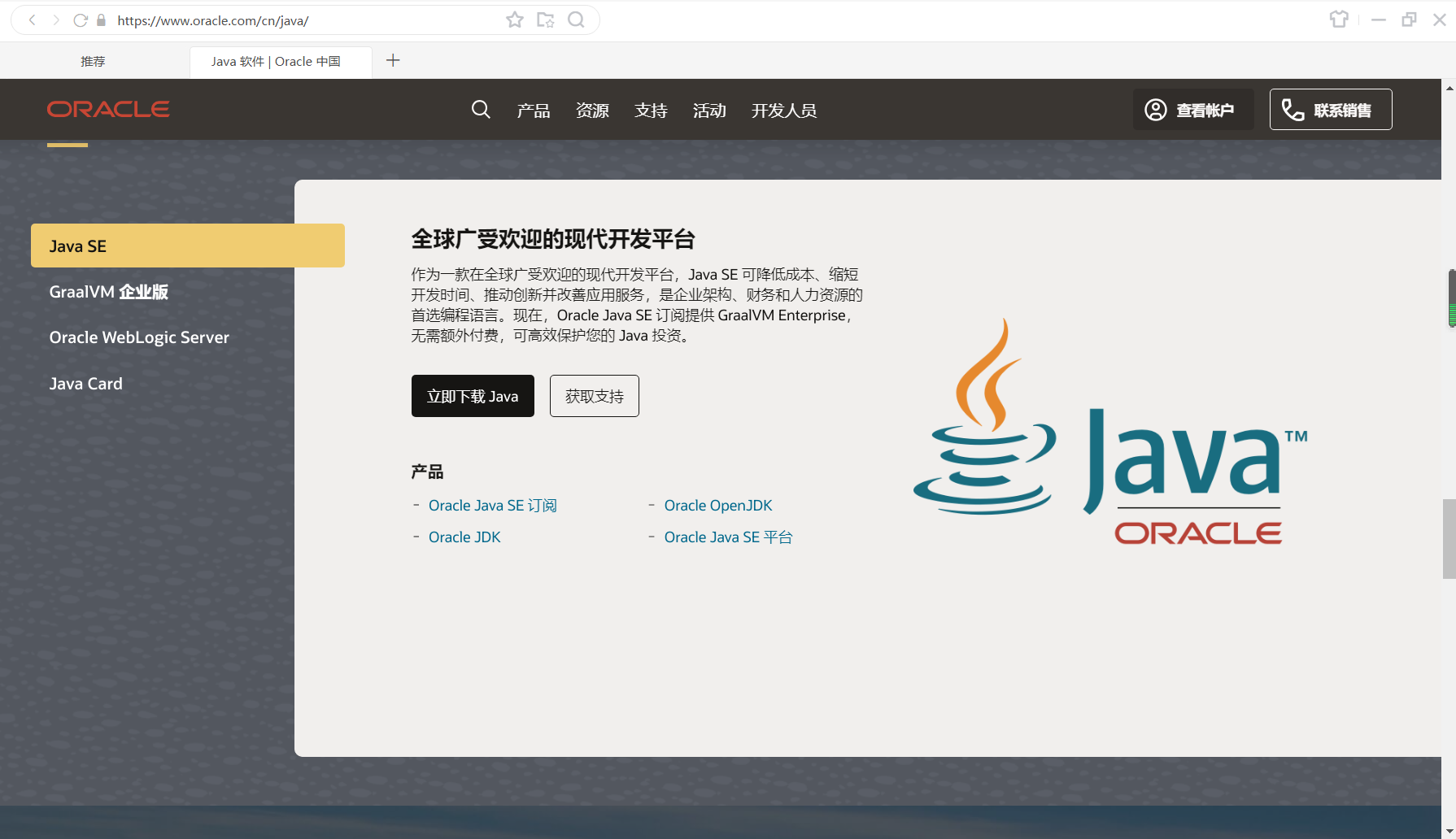Click the 产品 section heading text
1456x839 pixels.
click(x=427, y=472)
